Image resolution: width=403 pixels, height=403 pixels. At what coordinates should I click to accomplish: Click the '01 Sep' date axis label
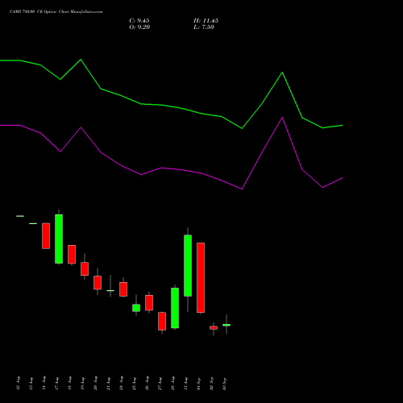[199, 384]
